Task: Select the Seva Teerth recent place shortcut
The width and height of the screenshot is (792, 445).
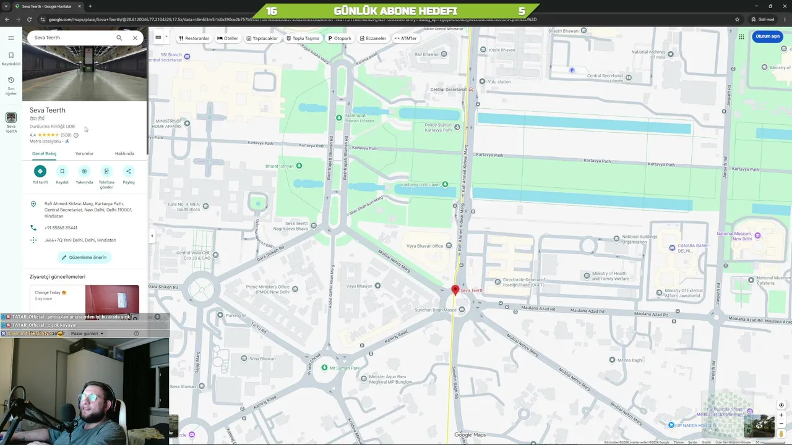Action: [11, 122]
